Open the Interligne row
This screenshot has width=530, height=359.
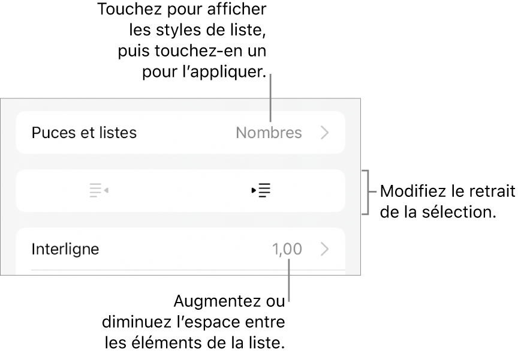[x=180, y=249]
